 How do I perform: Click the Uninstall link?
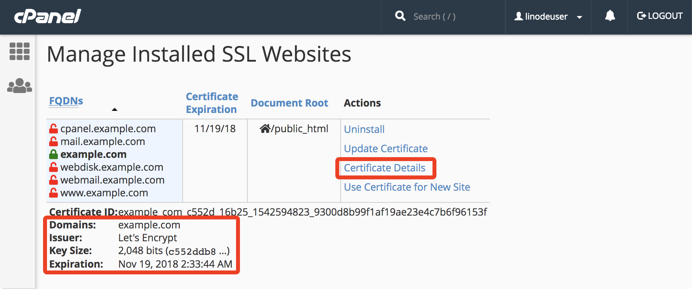click(364, 129)
